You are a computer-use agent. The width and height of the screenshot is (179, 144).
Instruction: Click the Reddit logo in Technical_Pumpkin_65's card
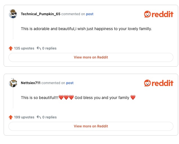click(158, 14)
